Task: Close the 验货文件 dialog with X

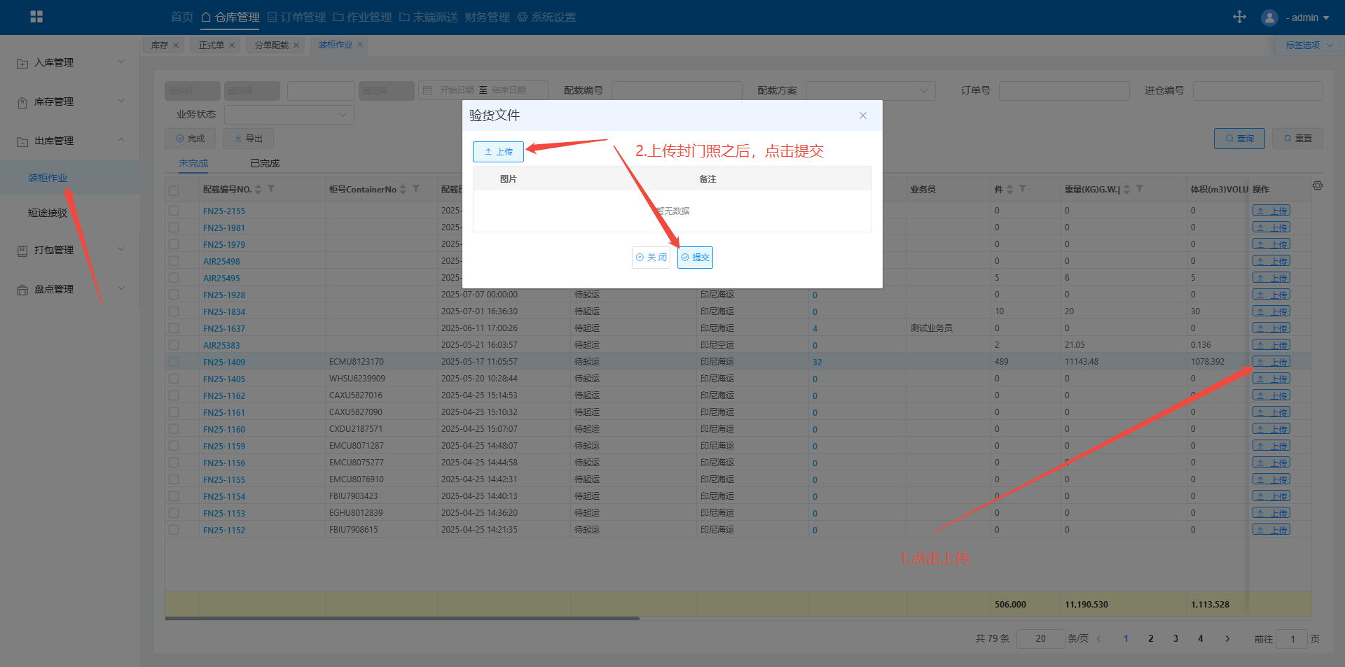Action: tap(862, 115)
